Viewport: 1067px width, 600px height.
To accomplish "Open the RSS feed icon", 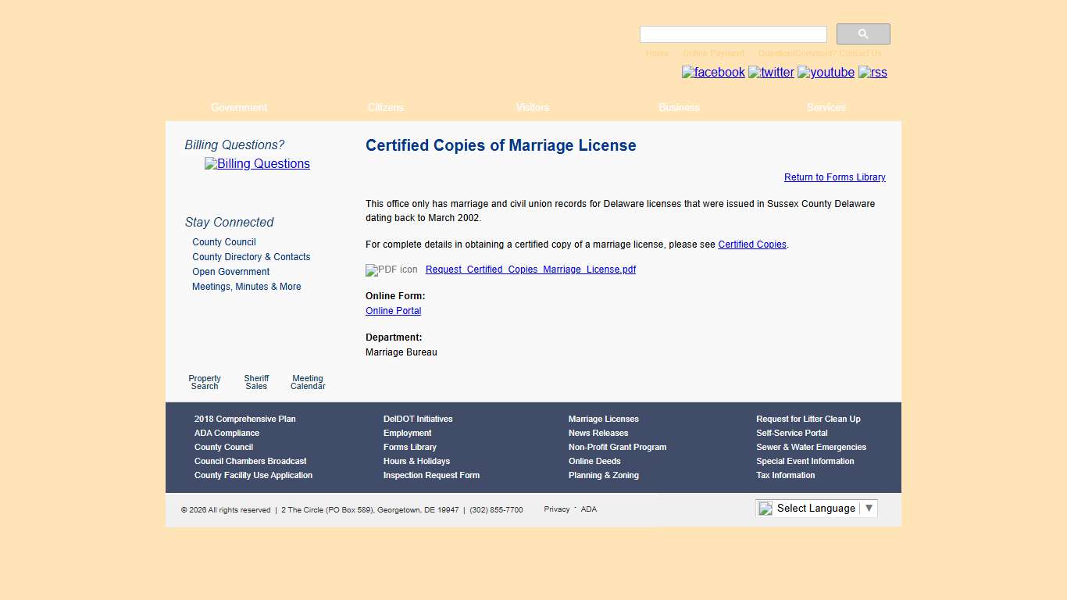I will (x=872, y=73).
